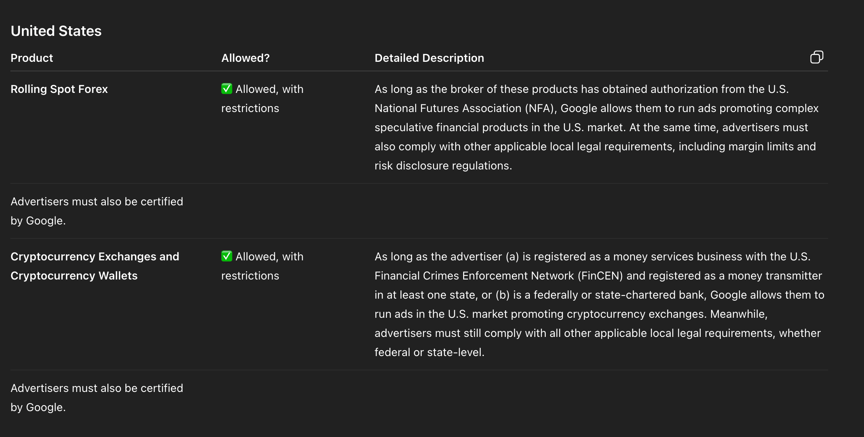Click the green checkmark in the Cryptocurrency row
Image resolution: width=864 pixels, height=437 pixels.
(227, 256)
